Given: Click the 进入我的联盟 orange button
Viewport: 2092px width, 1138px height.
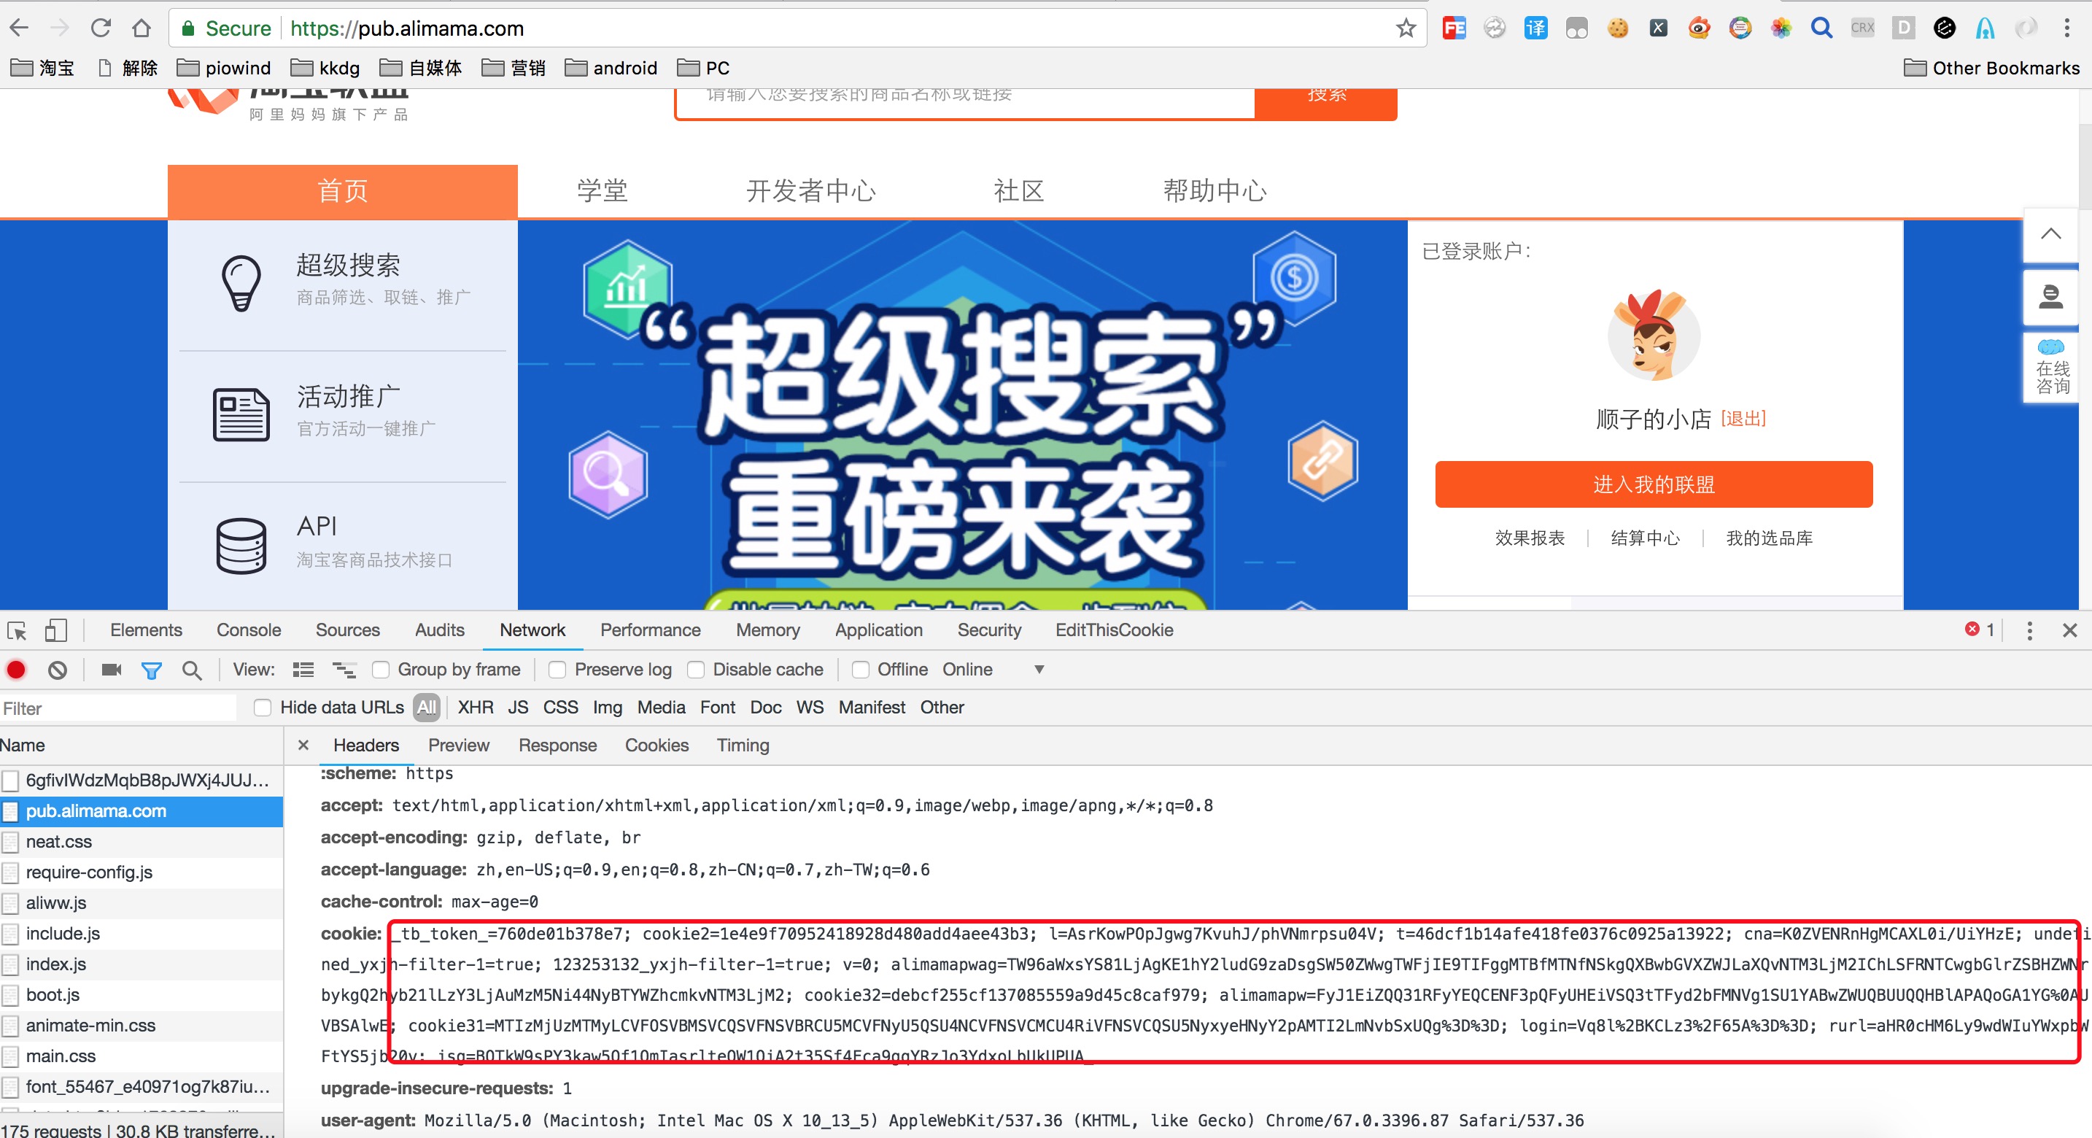Looking at the screenshot, I should coord(1654,484).
